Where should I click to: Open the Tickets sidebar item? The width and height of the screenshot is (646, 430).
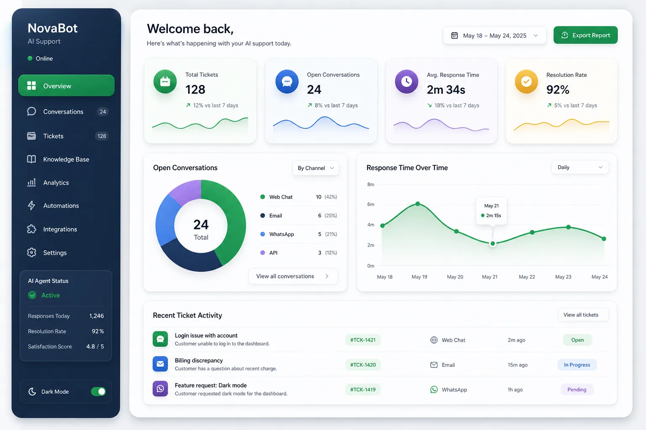tap(66, 136)
